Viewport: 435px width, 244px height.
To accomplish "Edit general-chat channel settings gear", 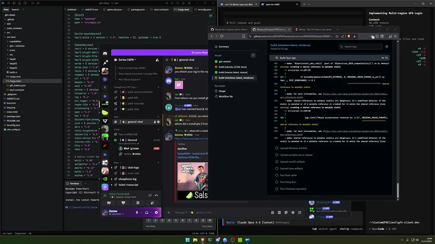I will click(158, 122).
